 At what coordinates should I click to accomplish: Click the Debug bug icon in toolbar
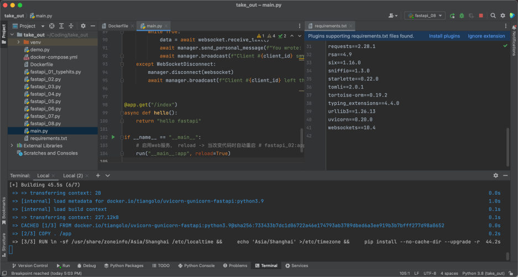462,16
